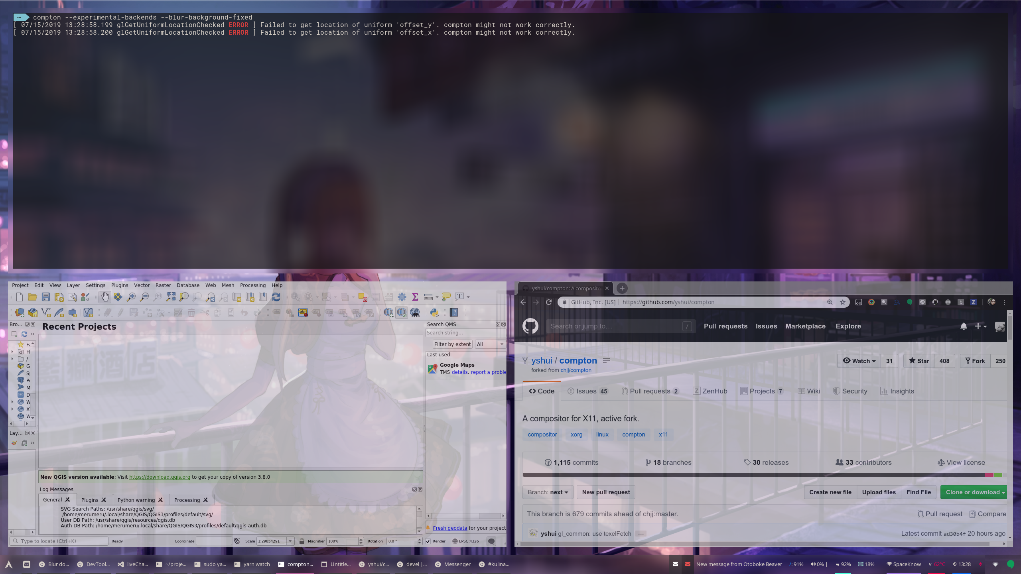Open the Python Console icon
The height and width of the screenshot is (574, 1021).
(x=434, y=313)
